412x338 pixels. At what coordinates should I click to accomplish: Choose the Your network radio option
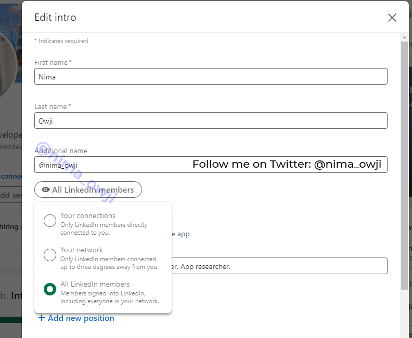[x=50, y=255]
